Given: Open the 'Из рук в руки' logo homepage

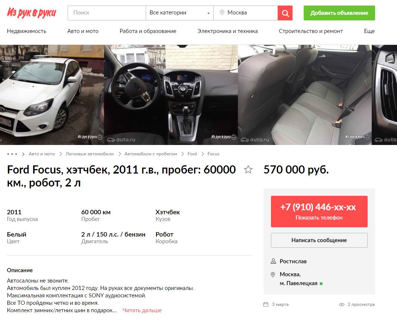Looking at the screenshot, I should coord(32,13).
